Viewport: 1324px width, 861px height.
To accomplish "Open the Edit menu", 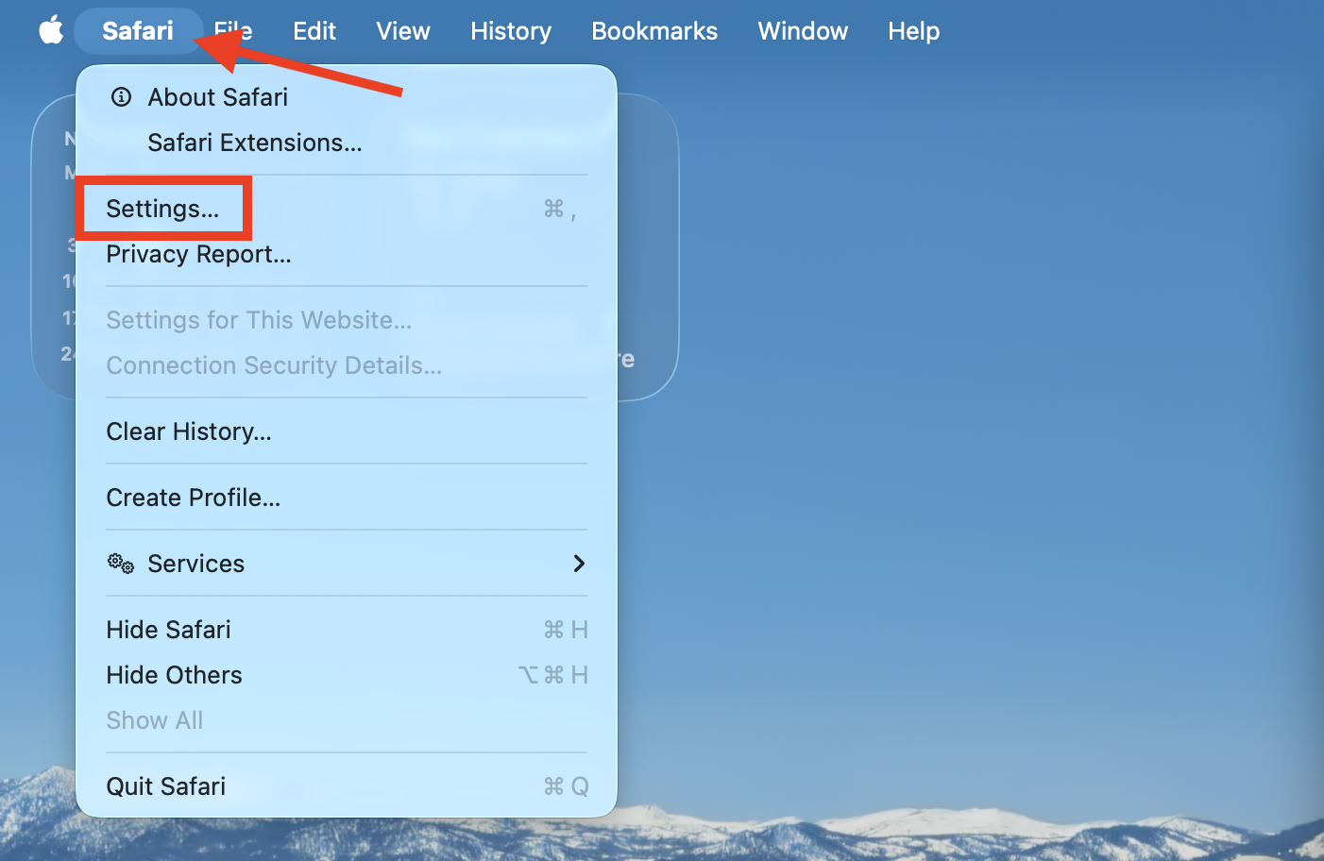I will (314, 30).
